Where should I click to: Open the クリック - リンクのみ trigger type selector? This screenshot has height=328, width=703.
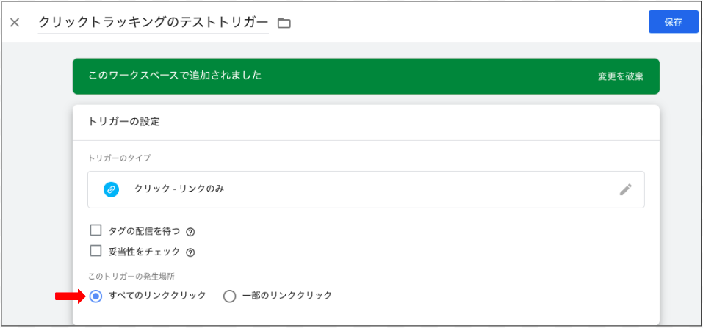[x=366, y=189]
